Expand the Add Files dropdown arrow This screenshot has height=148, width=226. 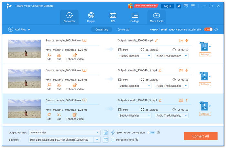coord(29,30)
